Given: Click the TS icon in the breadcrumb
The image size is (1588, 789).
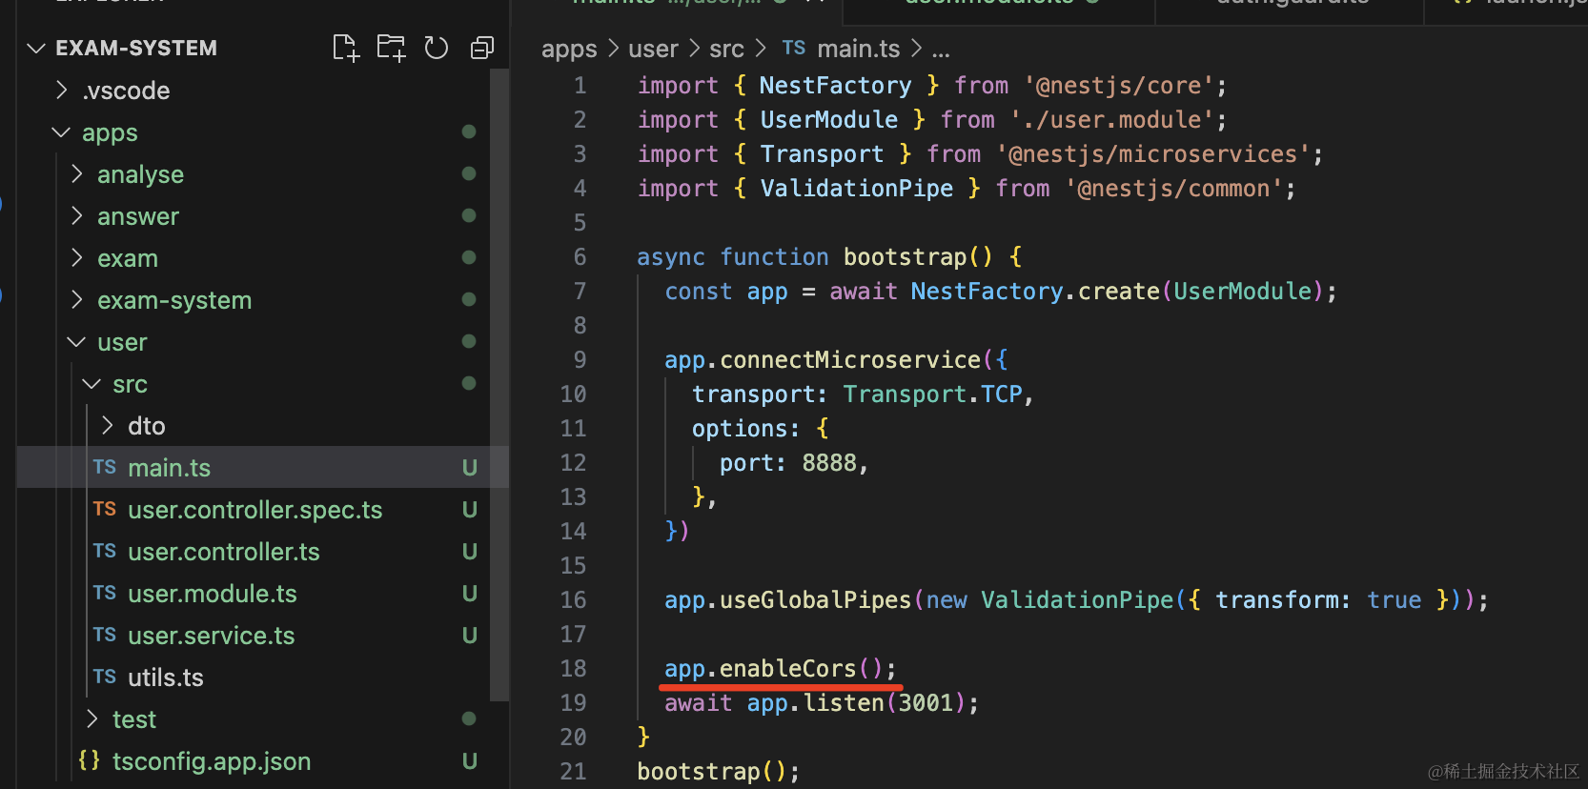Looking at the screenshot, I should pos(794,48).
